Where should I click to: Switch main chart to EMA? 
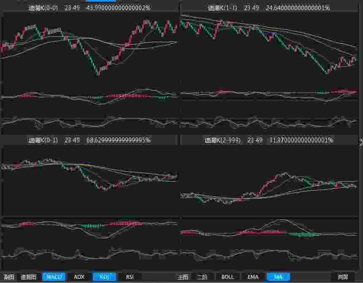pyautogui.click(x=253, y=277)
